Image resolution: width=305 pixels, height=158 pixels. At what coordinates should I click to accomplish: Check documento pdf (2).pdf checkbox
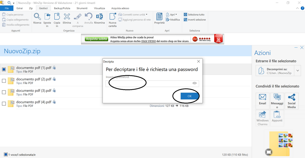click(4, 81)
